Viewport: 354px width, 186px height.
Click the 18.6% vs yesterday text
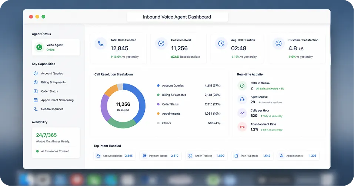click(x=125, y=57)
